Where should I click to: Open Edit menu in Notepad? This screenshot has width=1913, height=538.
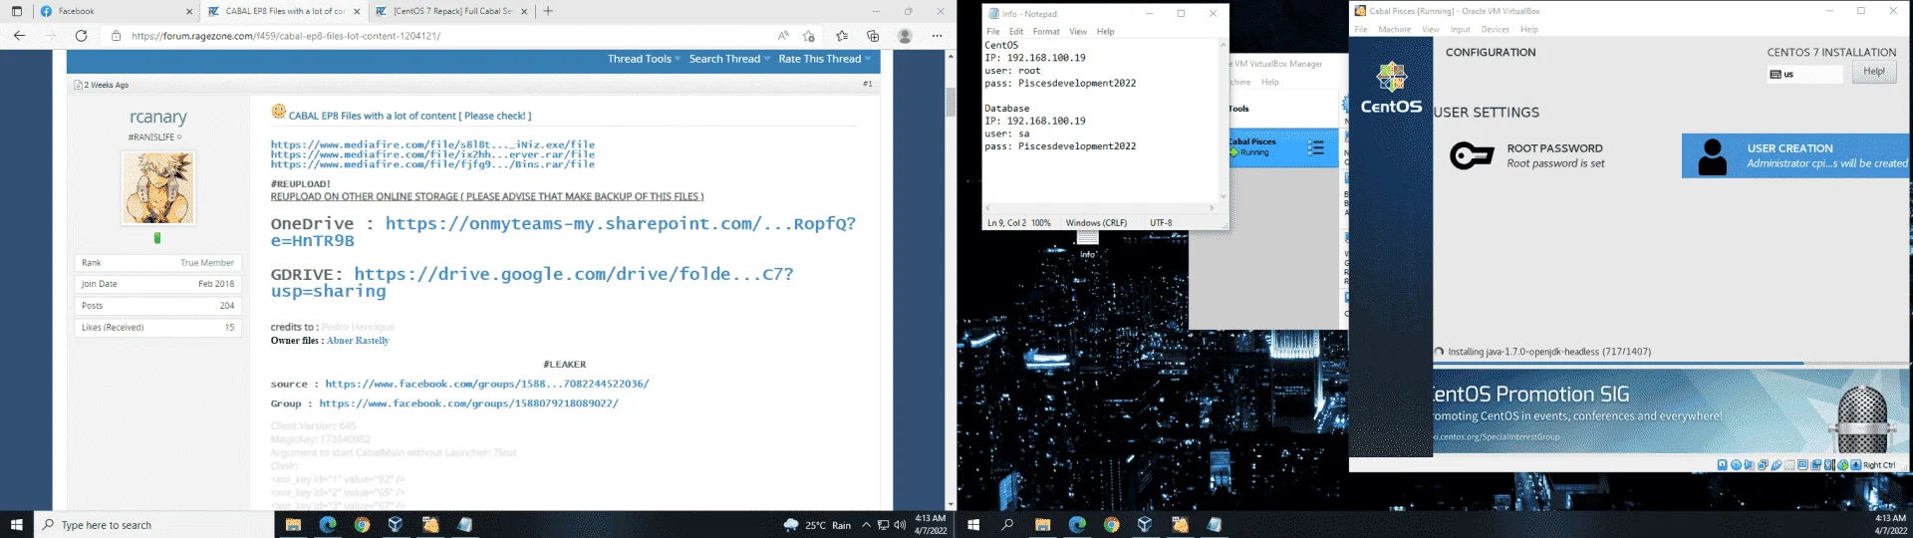click(x=1016, y=32)
